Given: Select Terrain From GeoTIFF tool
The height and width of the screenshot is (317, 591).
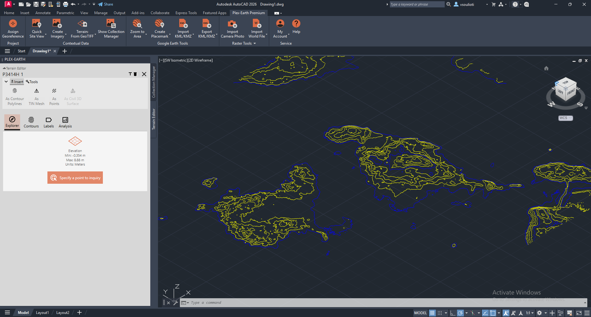Looking at the screenshot, I should coord(82,29).
